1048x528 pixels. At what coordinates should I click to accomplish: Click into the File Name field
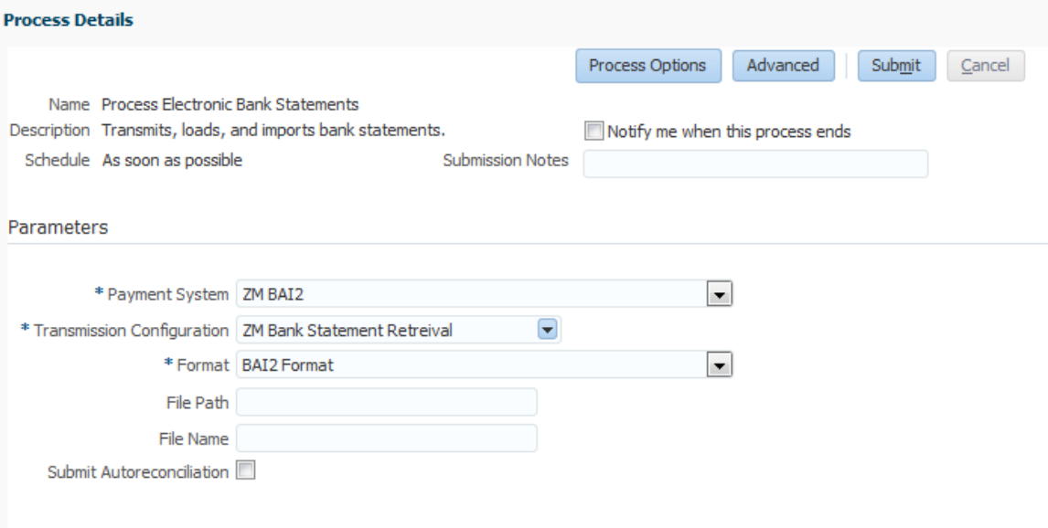click(386, 438)
